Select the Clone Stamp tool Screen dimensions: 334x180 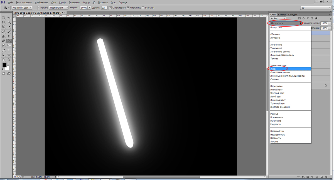click(4, 36)
